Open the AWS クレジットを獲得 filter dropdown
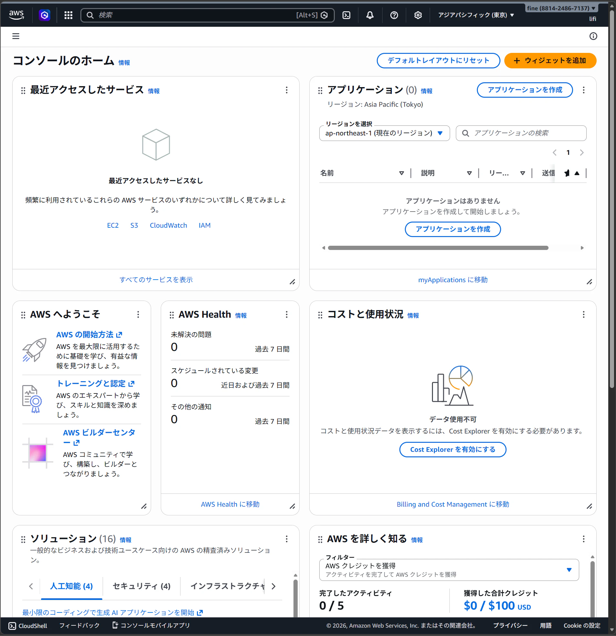This screenshot has width=616, height=636. [449, 570]
